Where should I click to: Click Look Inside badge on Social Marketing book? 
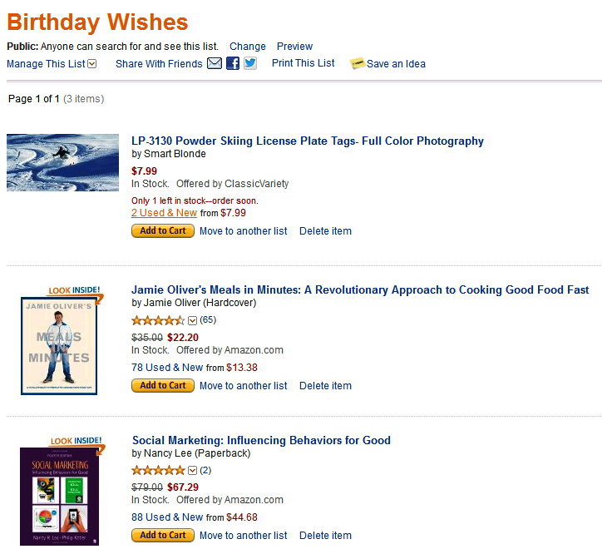click(x=76, y=442)
